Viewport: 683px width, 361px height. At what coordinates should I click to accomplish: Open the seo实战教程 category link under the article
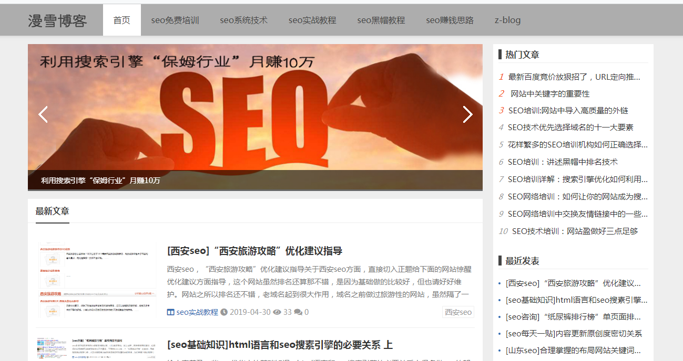(197, 312)
